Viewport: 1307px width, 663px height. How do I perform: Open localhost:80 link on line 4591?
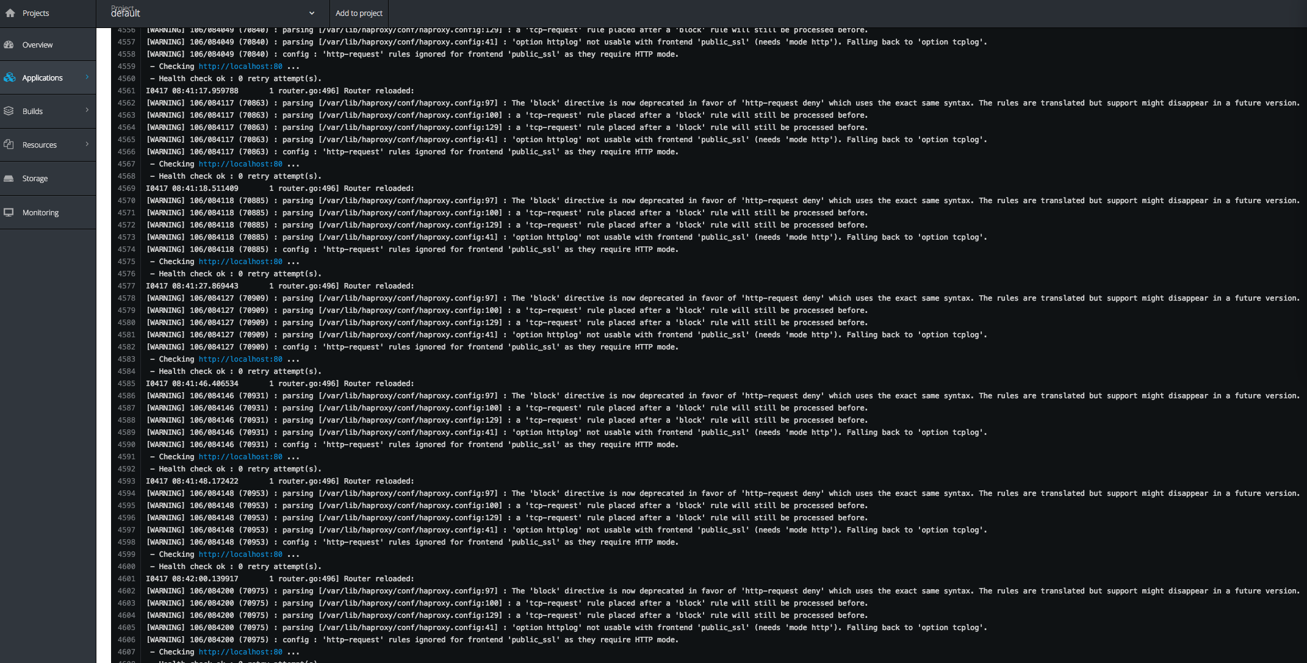pyautogui.click(x=240, y=457)
